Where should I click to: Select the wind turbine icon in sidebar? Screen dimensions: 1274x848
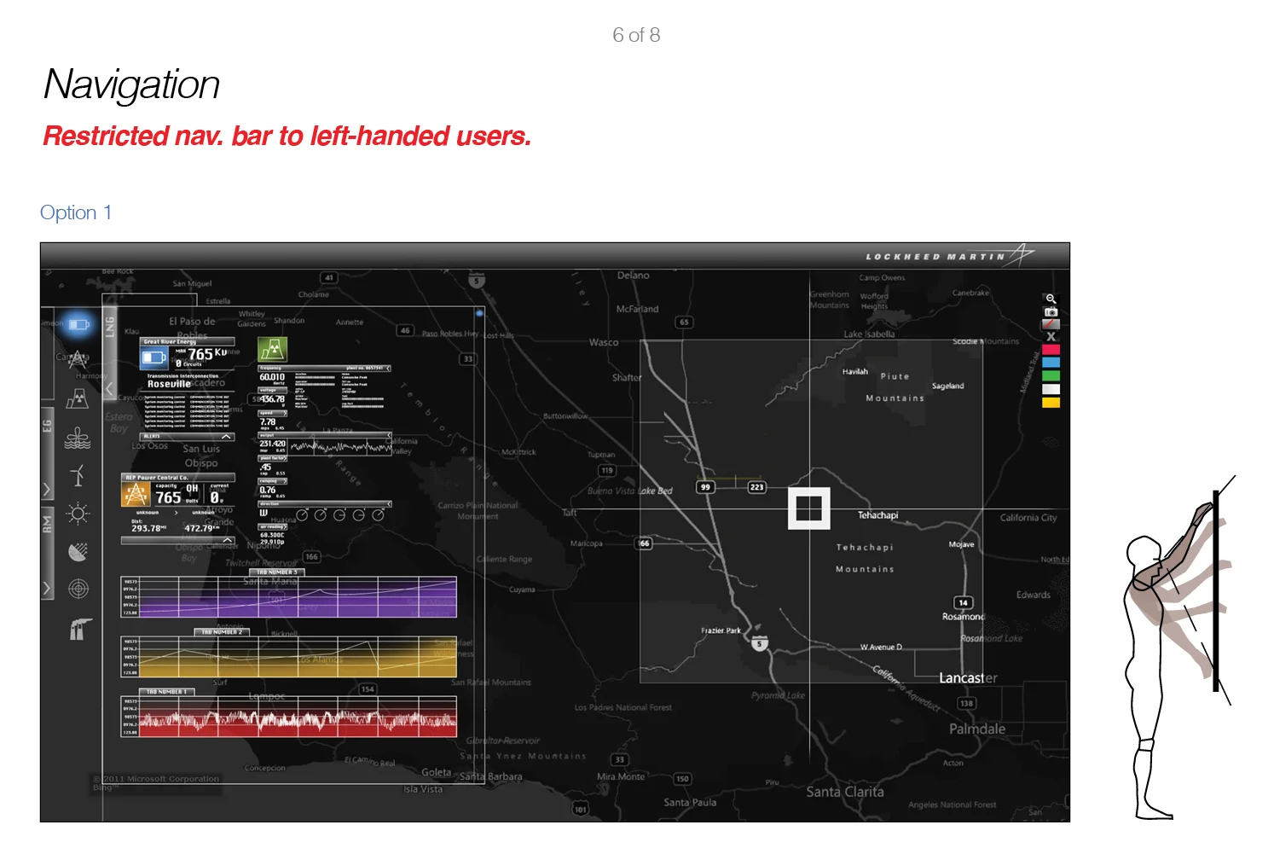tap(78, 475)
